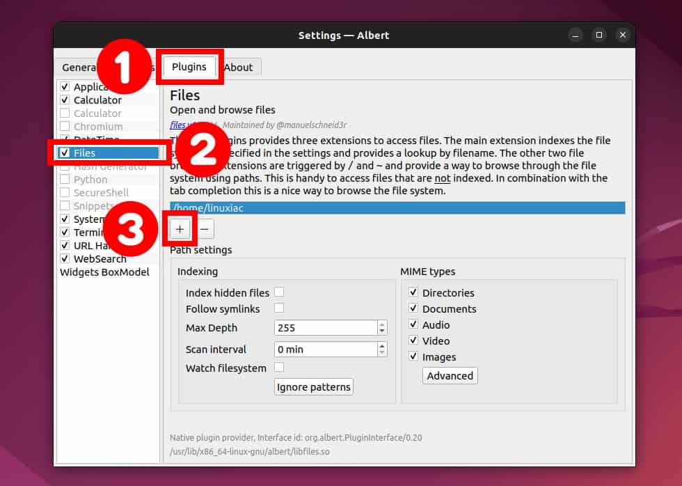Add a new path with the plus button
Image resolution: width=682 pixels, height=486 pixels.
pyautogui.click(x=180, y=229)
